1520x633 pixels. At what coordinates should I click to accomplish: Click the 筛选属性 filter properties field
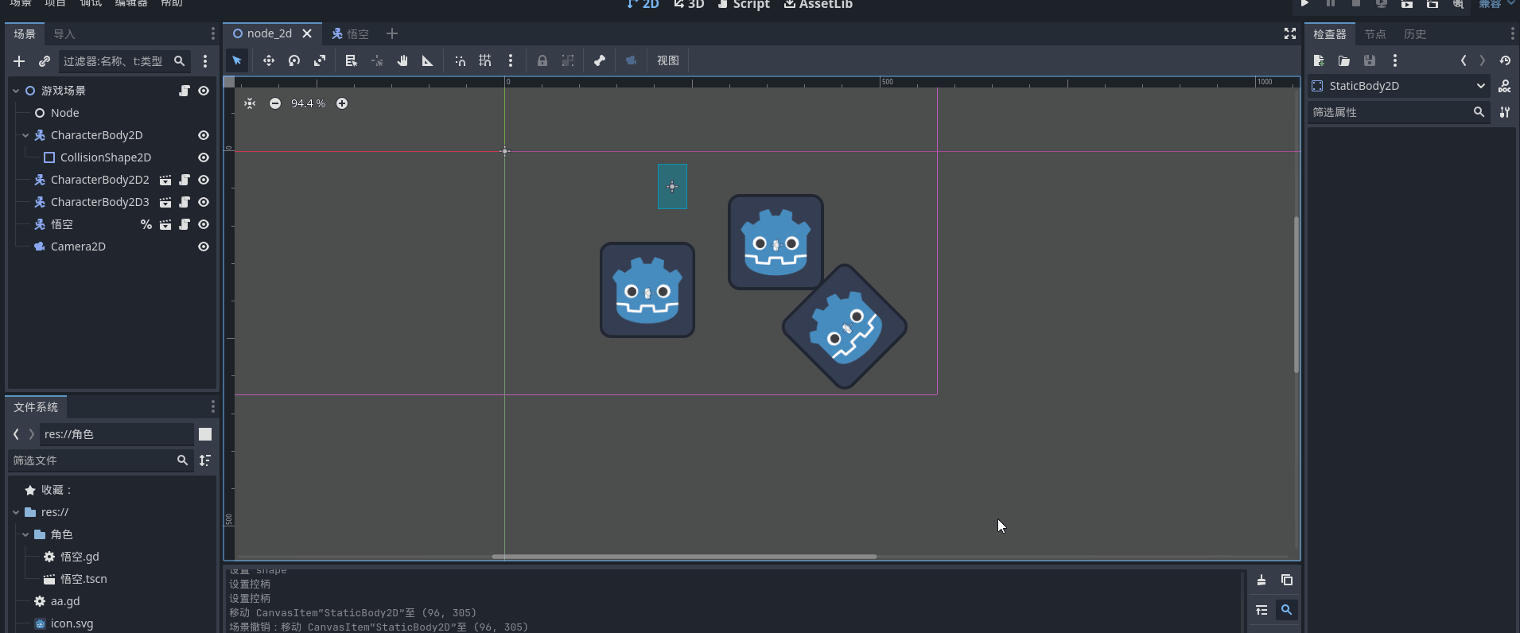point(1390,112)
